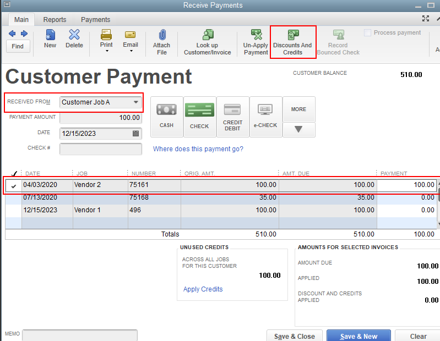The height and width of the screenshot is (341, 440).
Task: Click the Memo field
Action: point(80,335)
